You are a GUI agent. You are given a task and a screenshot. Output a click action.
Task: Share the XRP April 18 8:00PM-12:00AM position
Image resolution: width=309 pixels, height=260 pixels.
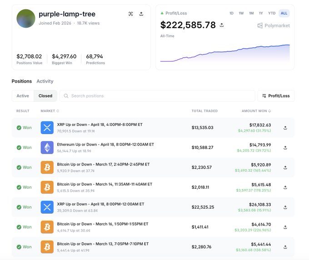[285, 207]
